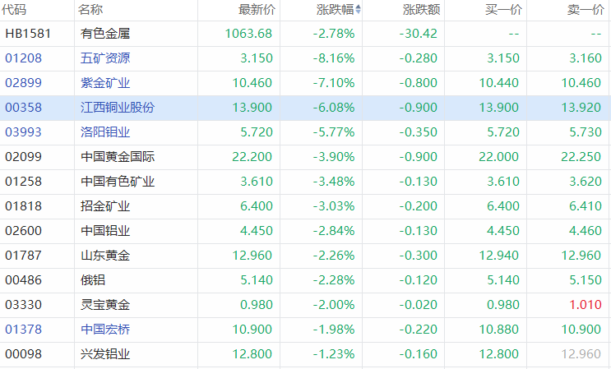Image resolution: width=611 pixels, height=369 pixels.
Task: Click stock code 01378 link
Action: pos(23,330)
